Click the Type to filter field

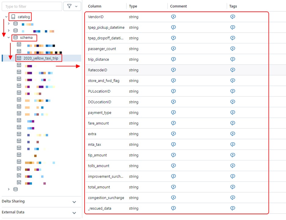[31, 6]
